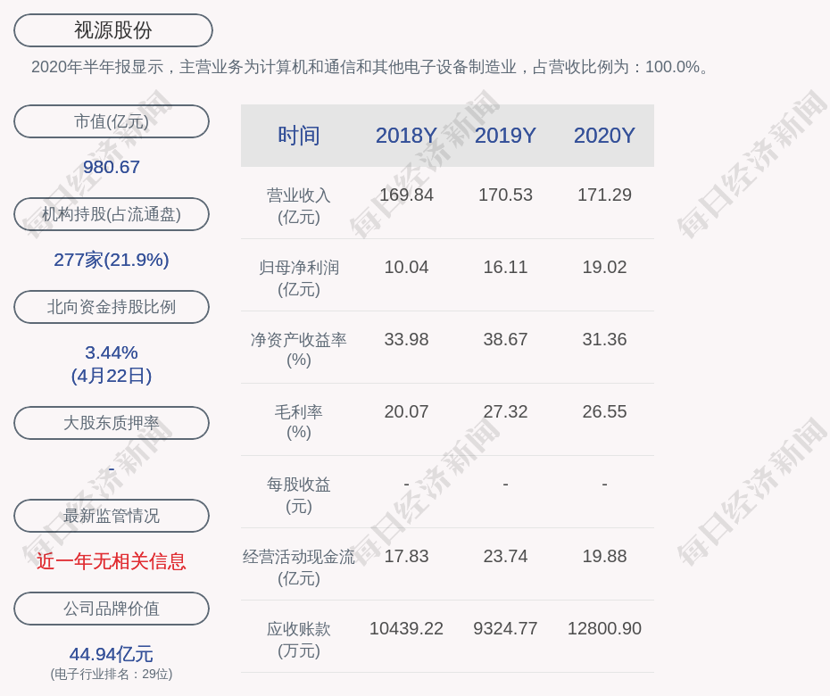Click ROE value 33.98
830x696 pixels.
point(407,339)
